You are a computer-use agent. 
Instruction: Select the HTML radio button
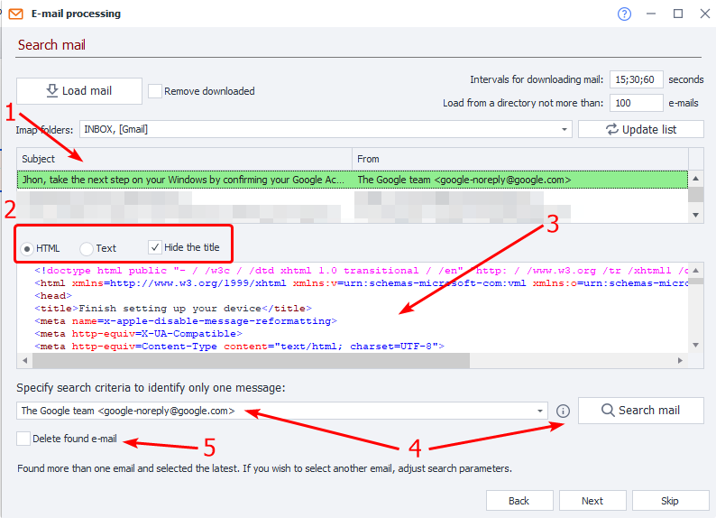[x=28, y=248]
